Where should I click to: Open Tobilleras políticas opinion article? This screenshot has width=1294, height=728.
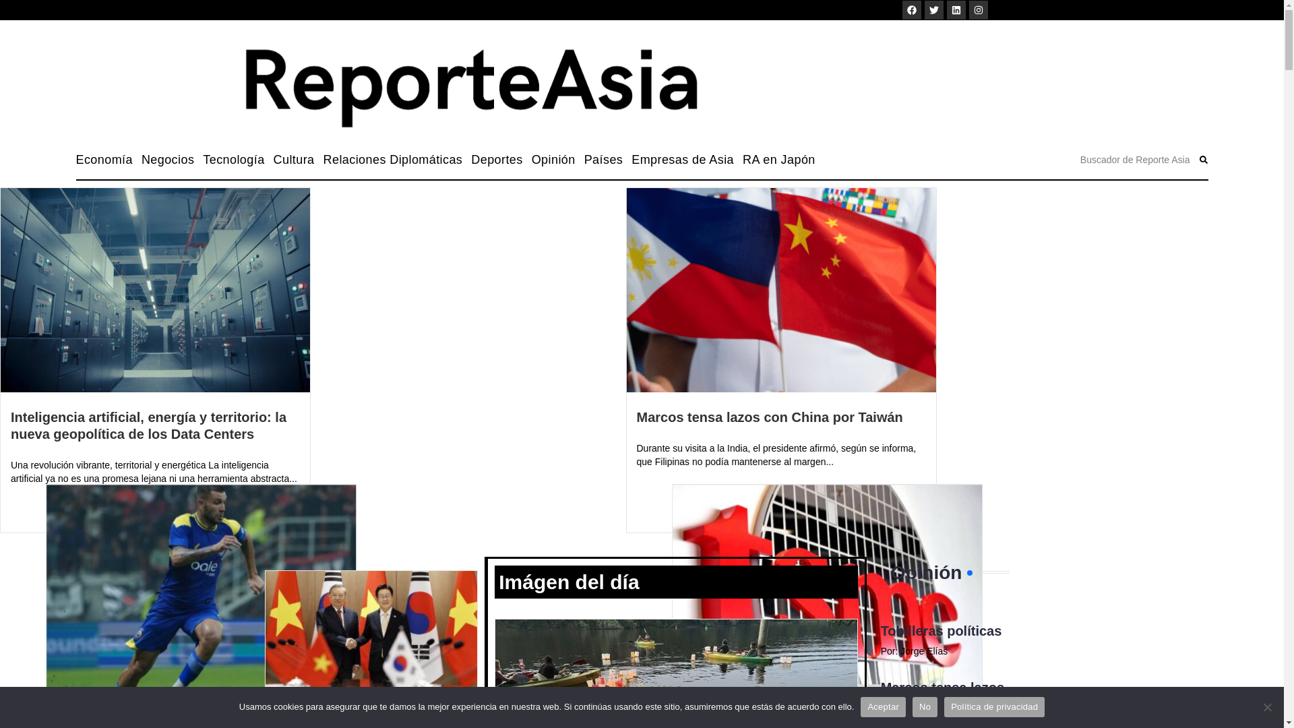pyautogui.click(x=941, y=631)
